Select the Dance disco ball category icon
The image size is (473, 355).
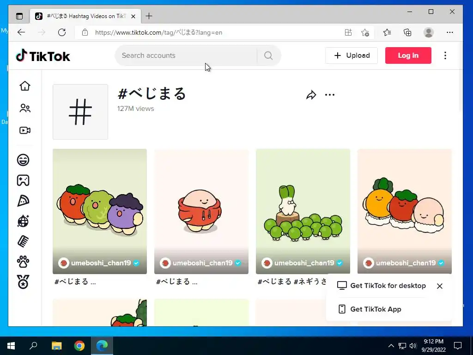(23, 221)
